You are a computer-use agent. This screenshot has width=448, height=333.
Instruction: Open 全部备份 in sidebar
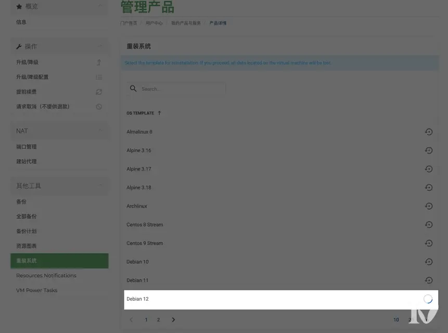[x=27, y=216]
